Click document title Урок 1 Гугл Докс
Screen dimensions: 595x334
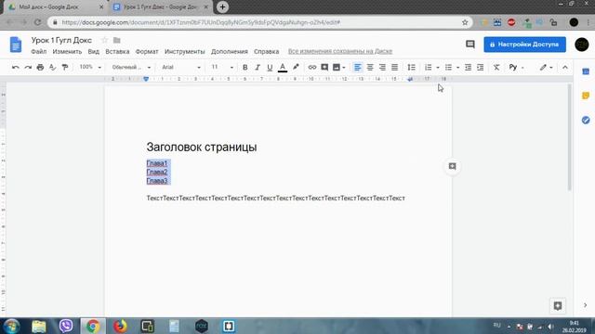[x=61, y=40]
